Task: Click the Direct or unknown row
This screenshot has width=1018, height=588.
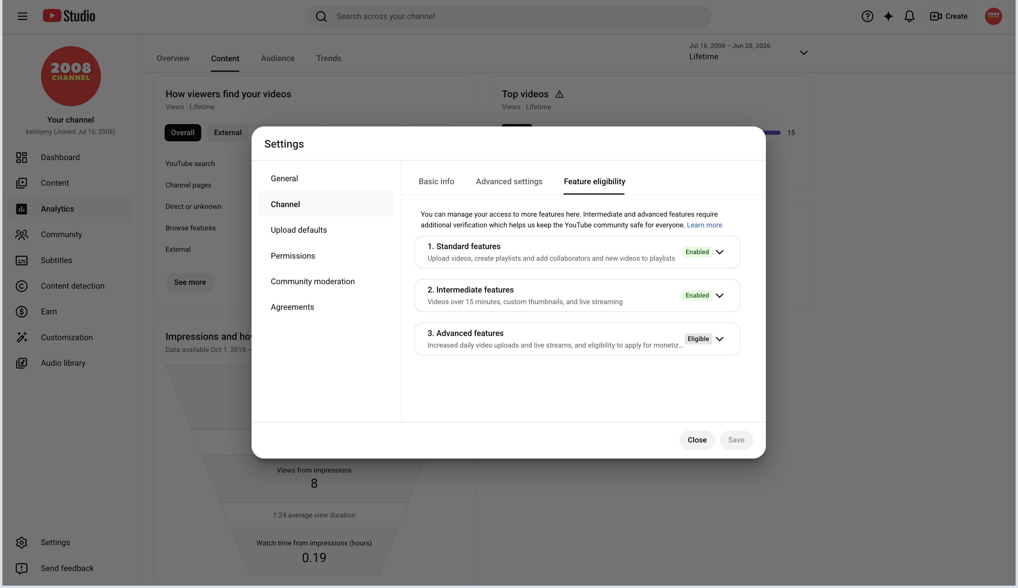Action: click(x=193, y=207)
